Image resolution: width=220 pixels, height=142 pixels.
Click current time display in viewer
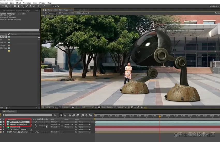[x=66, y=107]
